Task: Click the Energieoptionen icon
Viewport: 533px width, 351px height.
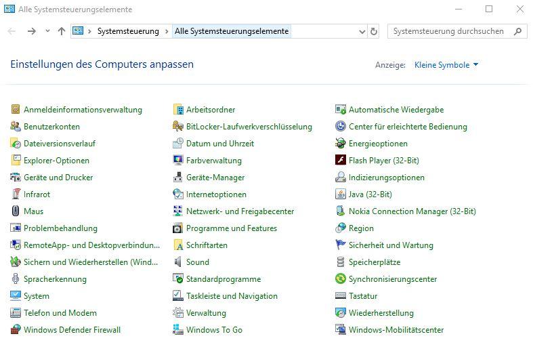Action: (340, 143)
